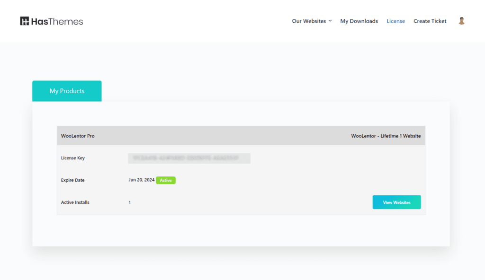The height and width of the screenshot is (280, 485).
Task: Click the HasThemes brand name text
Action: 57,21
